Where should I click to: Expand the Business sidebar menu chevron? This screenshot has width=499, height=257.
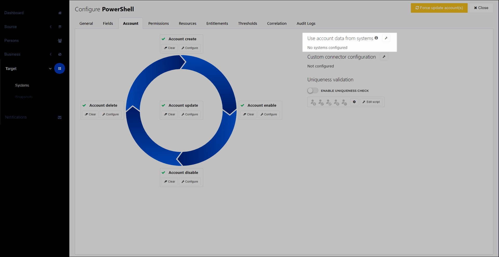tap(51, 54)
